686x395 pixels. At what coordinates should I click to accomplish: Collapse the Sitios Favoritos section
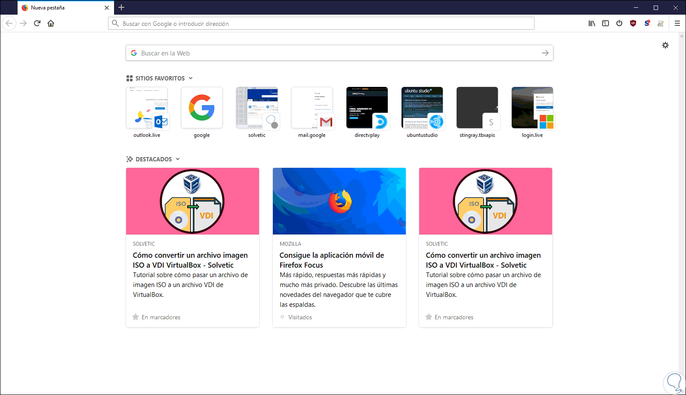[x=191, y=78]
